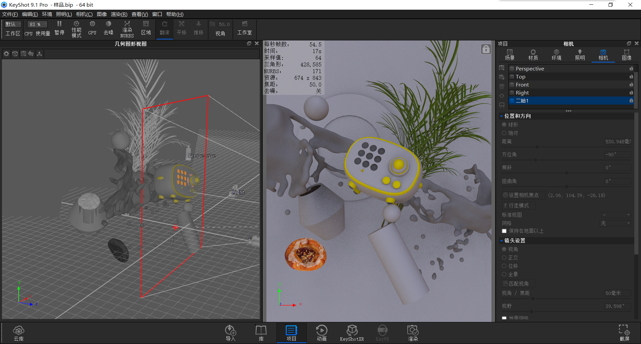Click the add camera icon in camera panel

[x=502, y=67]
